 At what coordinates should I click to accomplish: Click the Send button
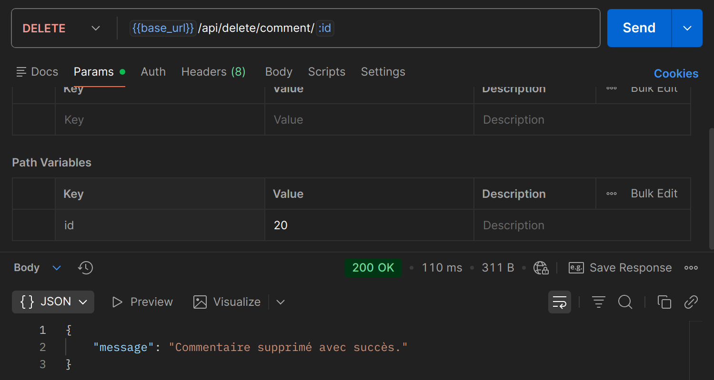coord(639,28)
